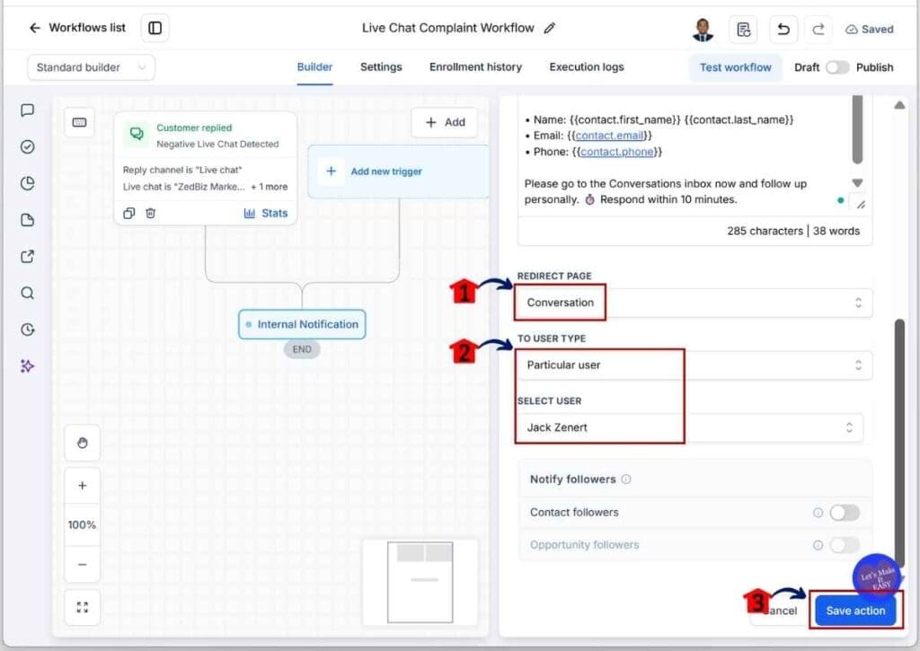Click the Test workflow button
Viewport: 920px width, 651px height.
click(x=735, y=67)
